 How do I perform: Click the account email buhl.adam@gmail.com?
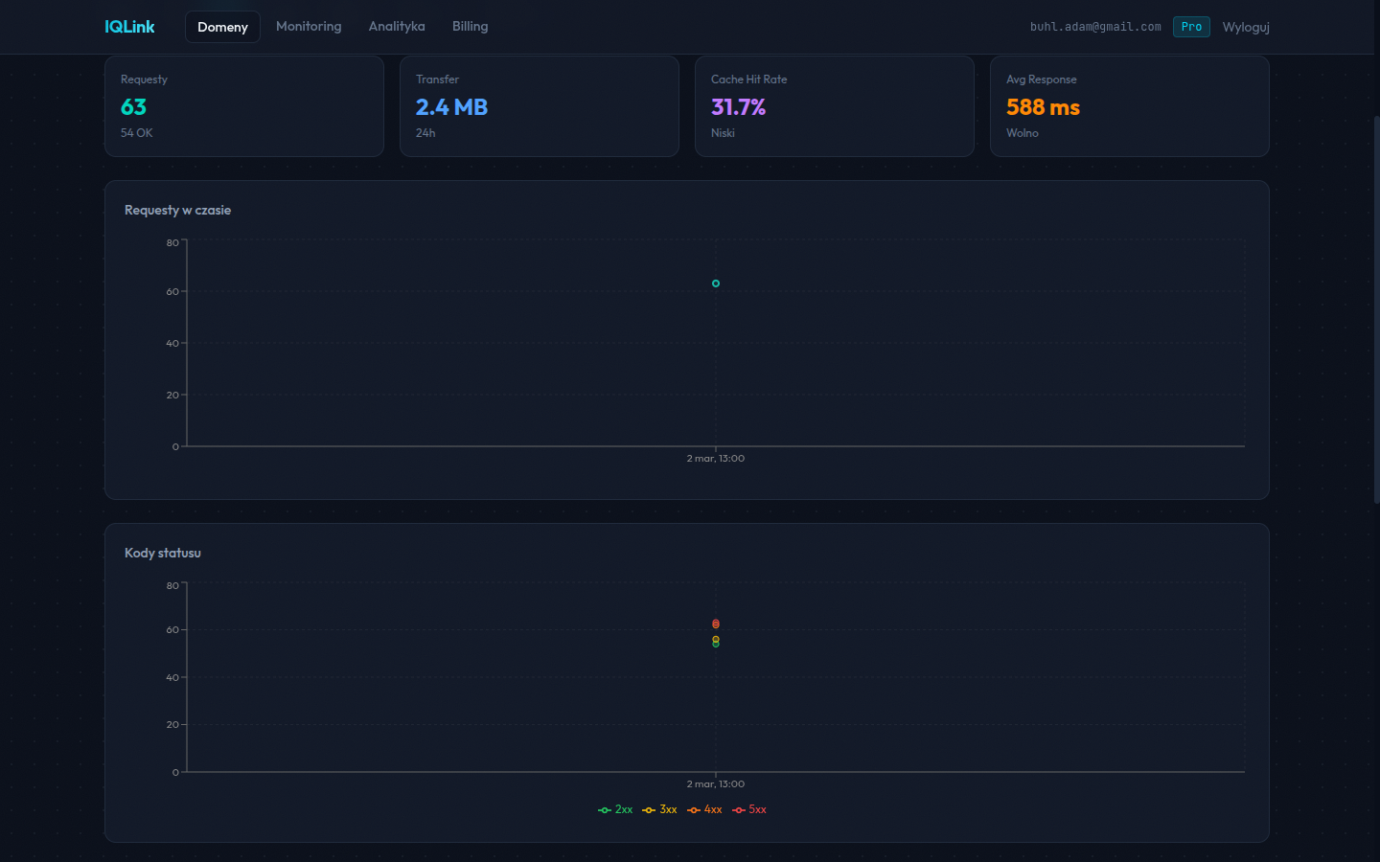1095,27
